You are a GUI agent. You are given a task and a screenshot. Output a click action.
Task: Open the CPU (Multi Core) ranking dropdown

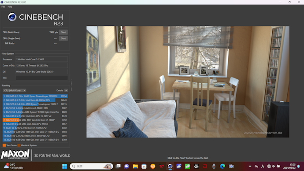[15, 90]
